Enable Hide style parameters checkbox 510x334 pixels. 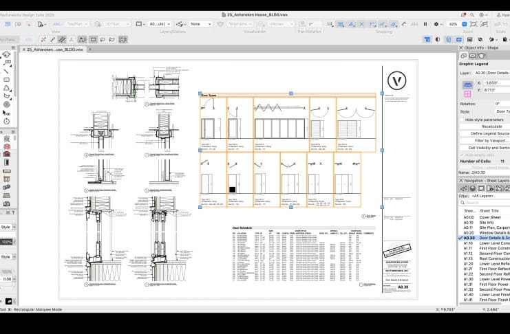(462, 120)
